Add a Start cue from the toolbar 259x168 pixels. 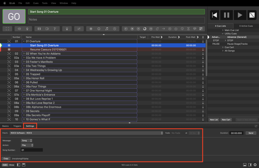126,29
